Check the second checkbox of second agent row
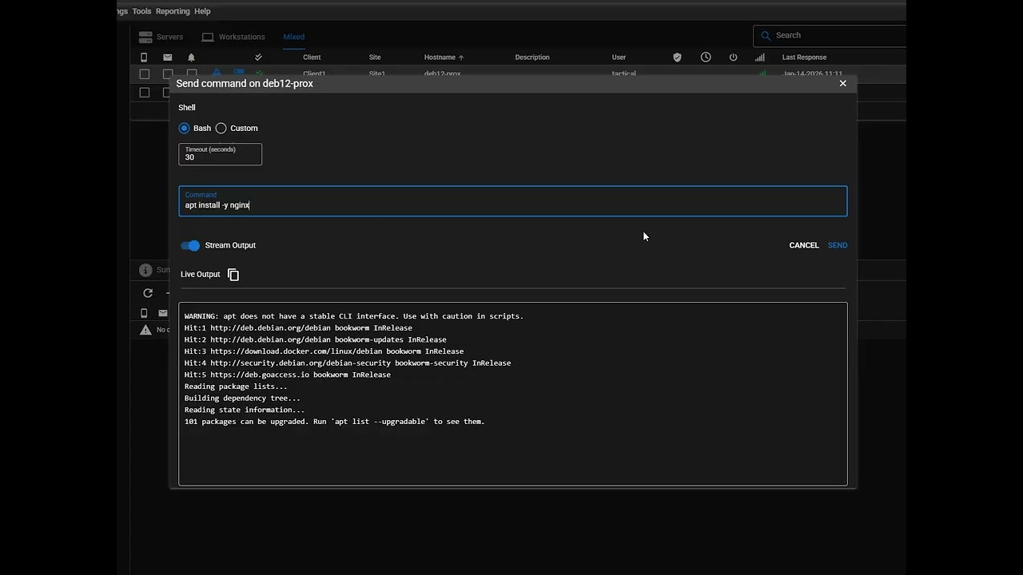The width and height of the screenshot is (1023, 575). pyautogui.click(x=166, y=93)
